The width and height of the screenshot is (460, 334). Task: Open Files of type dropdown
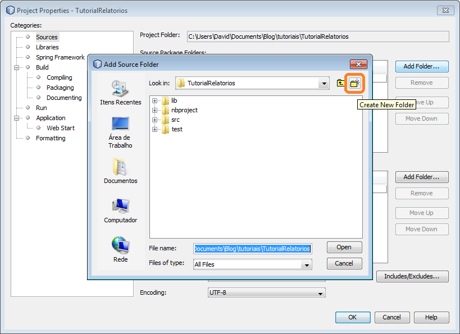pyautogui.click(x=306, y=264)
